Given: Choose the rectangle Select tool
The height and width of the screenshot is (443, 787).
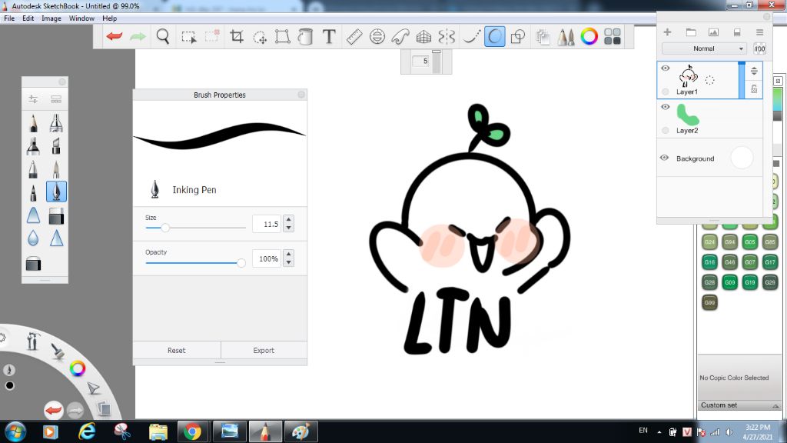Looking at the screenshot, I should 188,37.
